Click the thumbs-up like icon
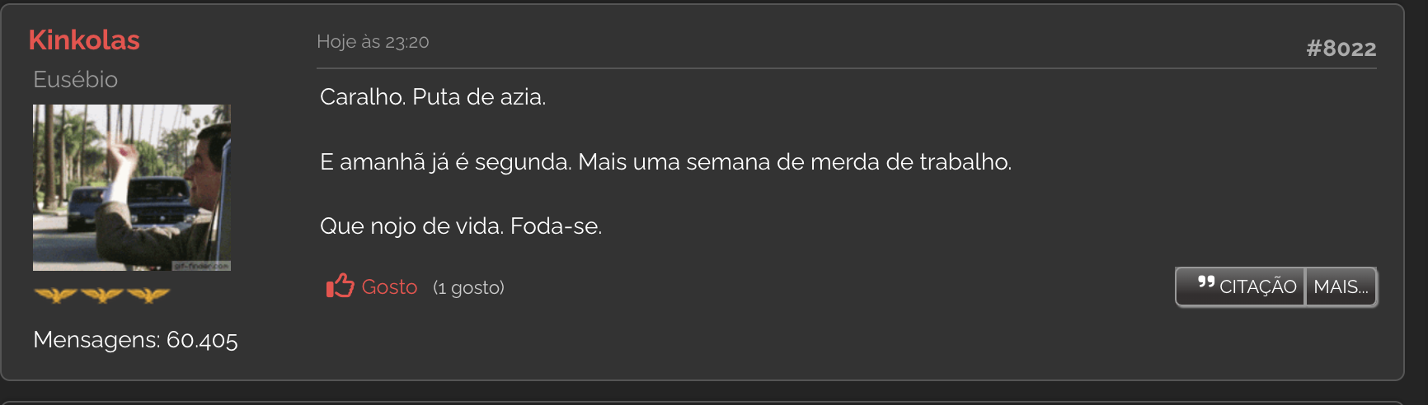The width and height of the screenshot is (1428, 405). (340, 286)
